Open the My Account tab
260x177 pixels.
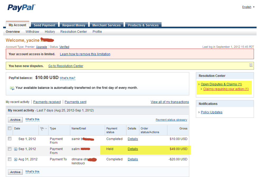17,25
